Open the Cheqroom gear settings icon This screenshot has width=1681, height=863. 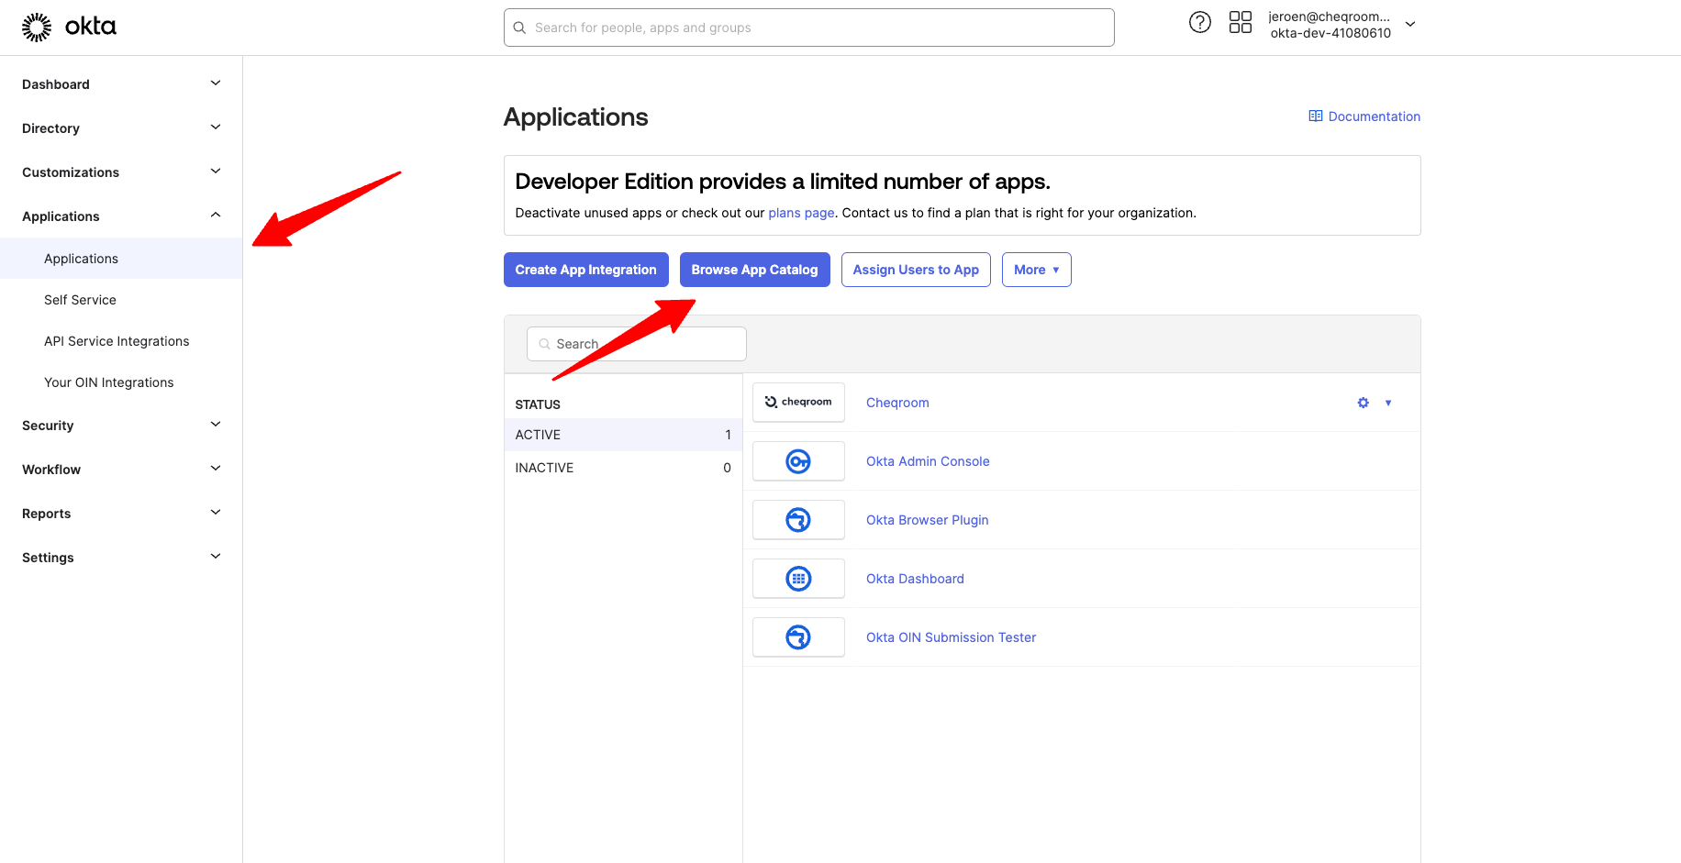tap(1363, 403)
